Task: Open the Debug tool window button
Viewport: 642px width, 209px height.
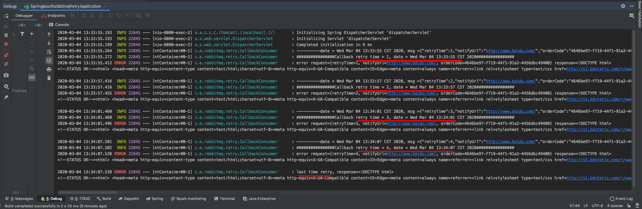Action: [51, 199]
